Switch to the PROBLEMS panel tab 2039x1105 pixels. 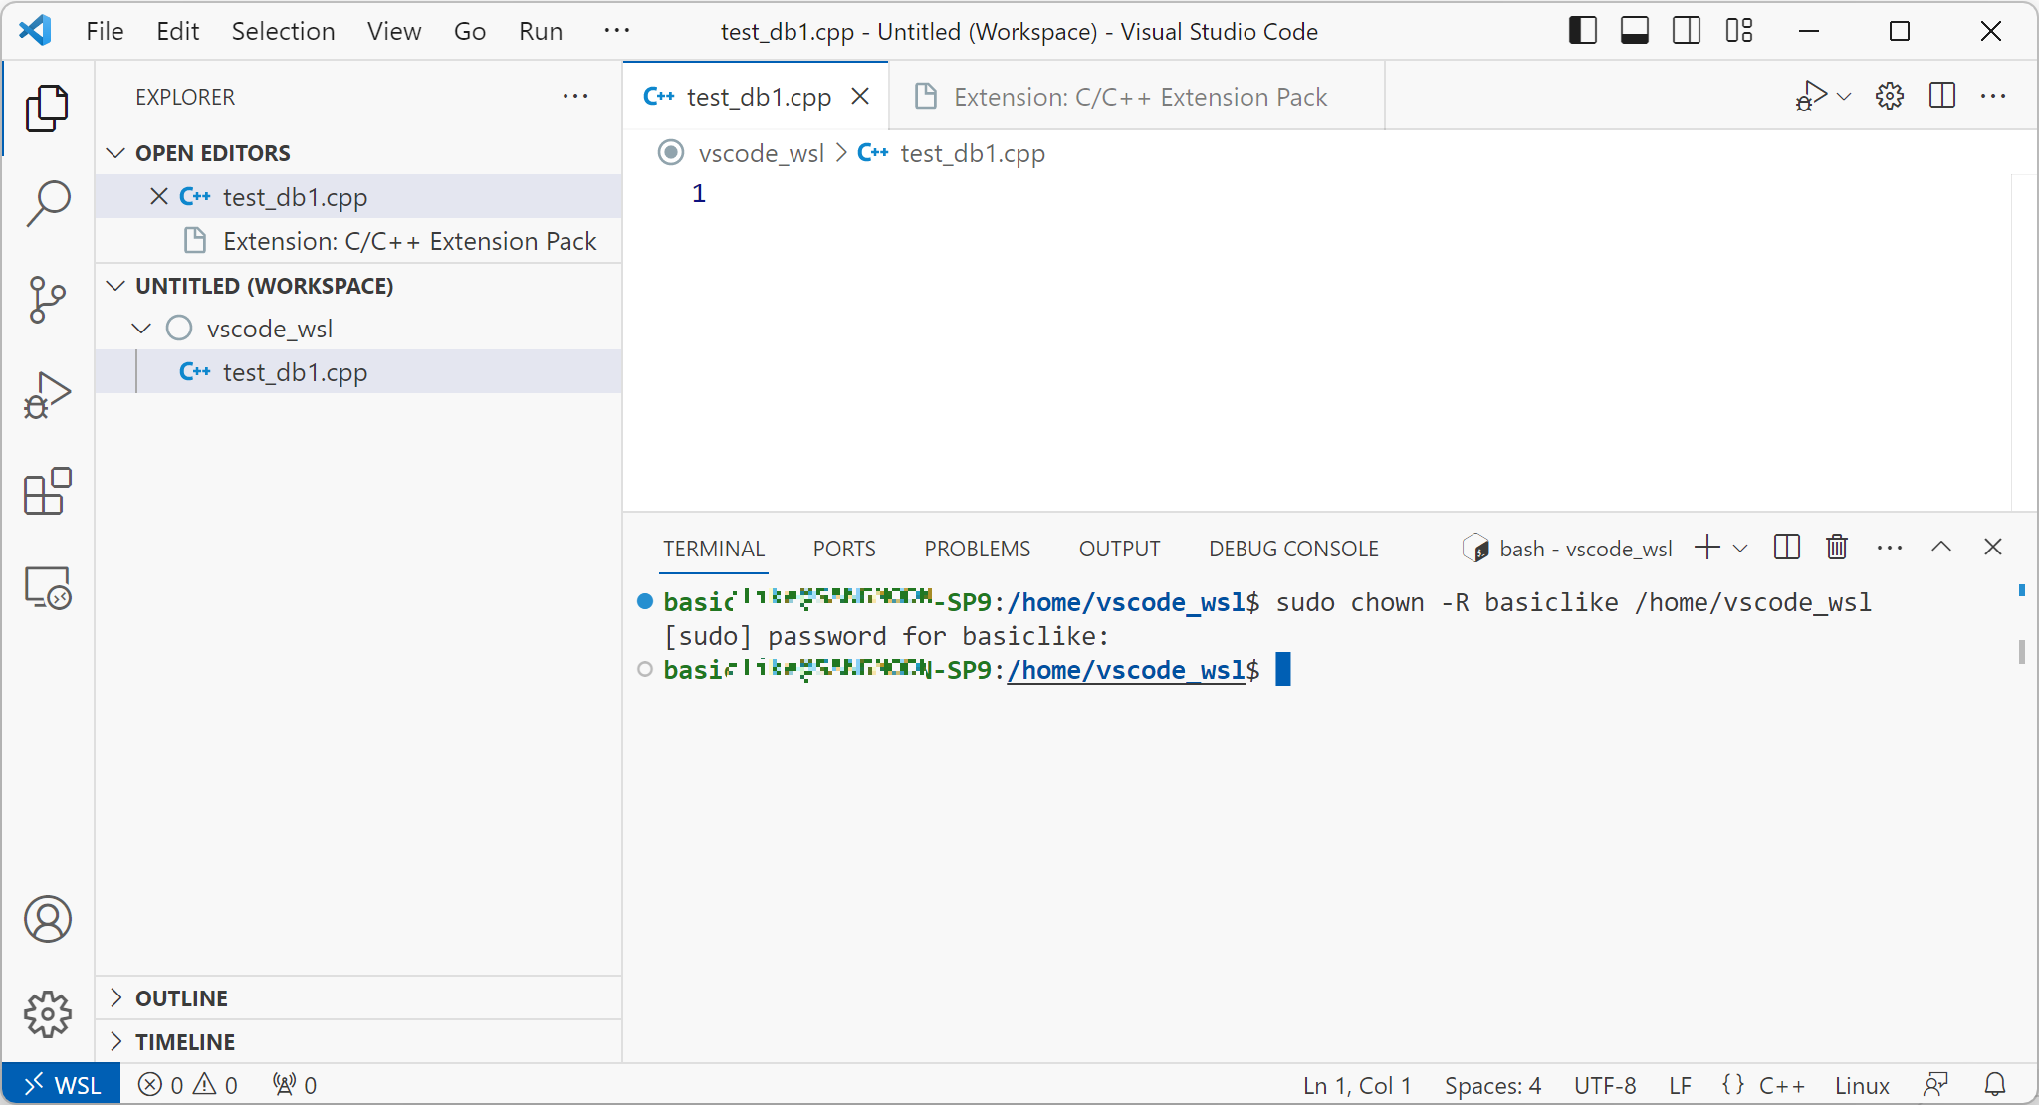point(977,549)
